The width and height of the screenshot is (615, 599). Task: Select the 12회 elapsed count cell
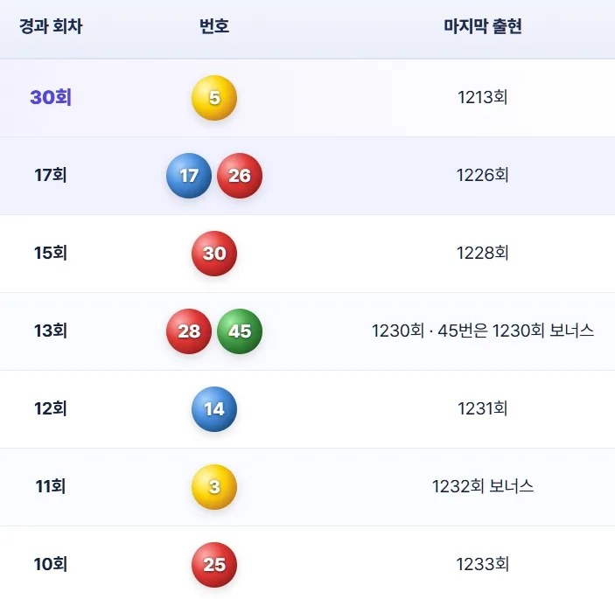point(51,408)
